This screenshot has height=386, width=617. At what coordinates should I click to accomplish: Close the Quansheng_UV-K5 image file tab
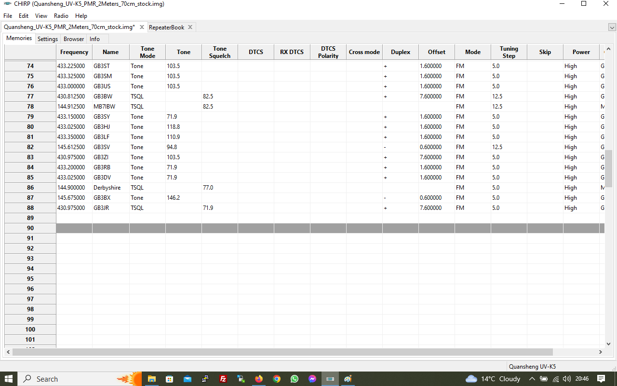[142, 27]
